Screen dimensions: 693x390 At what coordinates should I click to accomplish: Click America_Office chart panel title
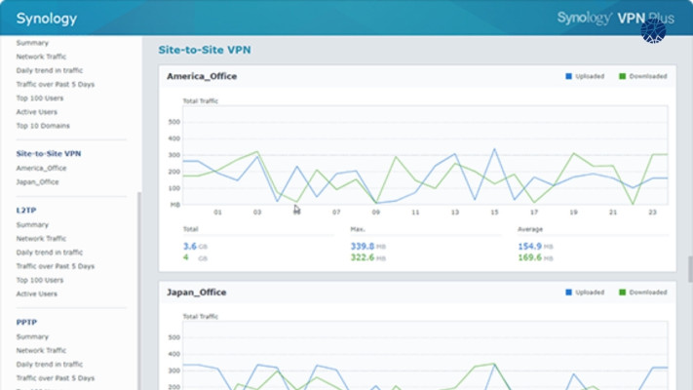[x=202, y=76]
